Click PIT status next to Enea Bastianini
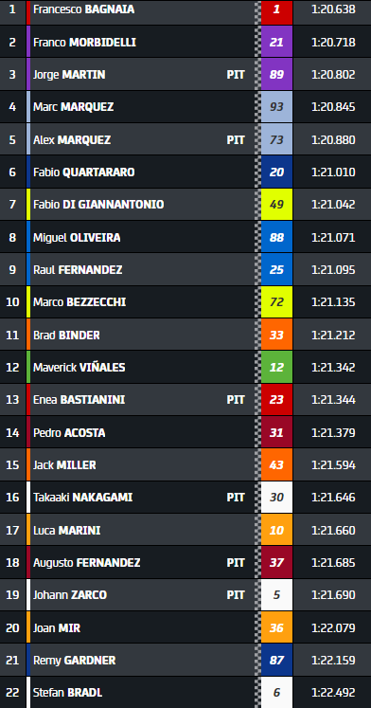 point(236,400)
